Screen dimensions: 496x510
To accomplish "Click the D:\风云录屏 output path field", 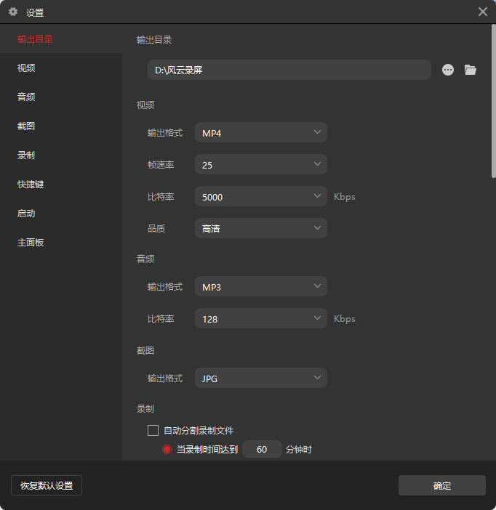I will pos(289,70).
